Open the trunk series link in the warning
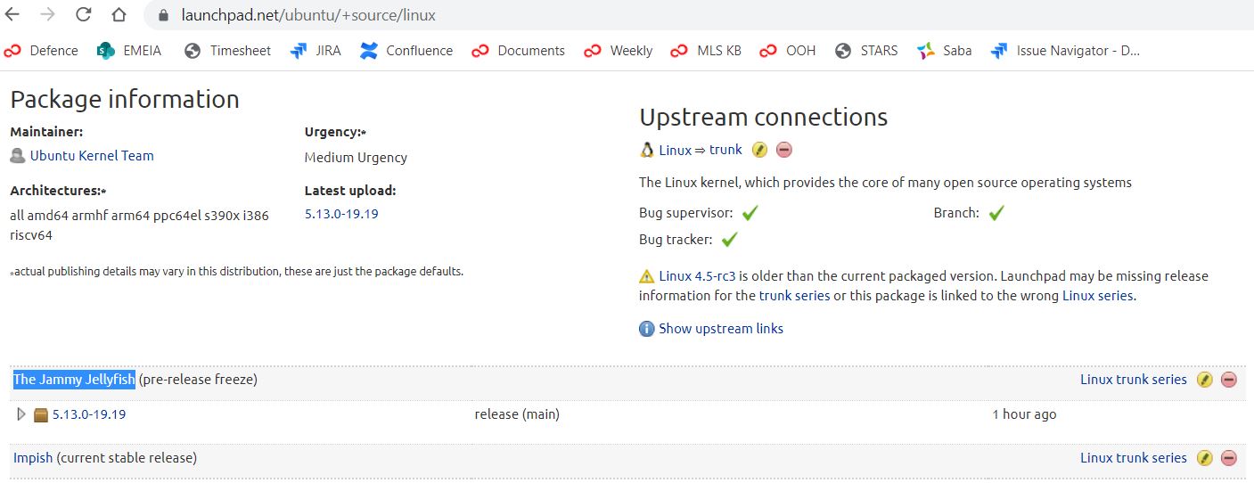 coord(794,296)
